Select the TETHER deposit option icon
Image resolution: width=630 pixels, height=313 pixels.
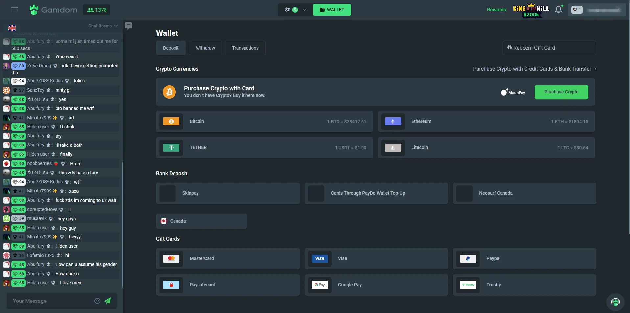pos(171,148)
